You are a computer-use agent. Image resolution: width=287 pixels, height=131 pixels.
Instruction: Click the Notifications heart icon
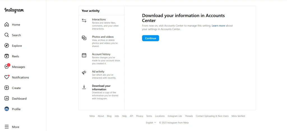pyautogui.click(x=7, y=77)
